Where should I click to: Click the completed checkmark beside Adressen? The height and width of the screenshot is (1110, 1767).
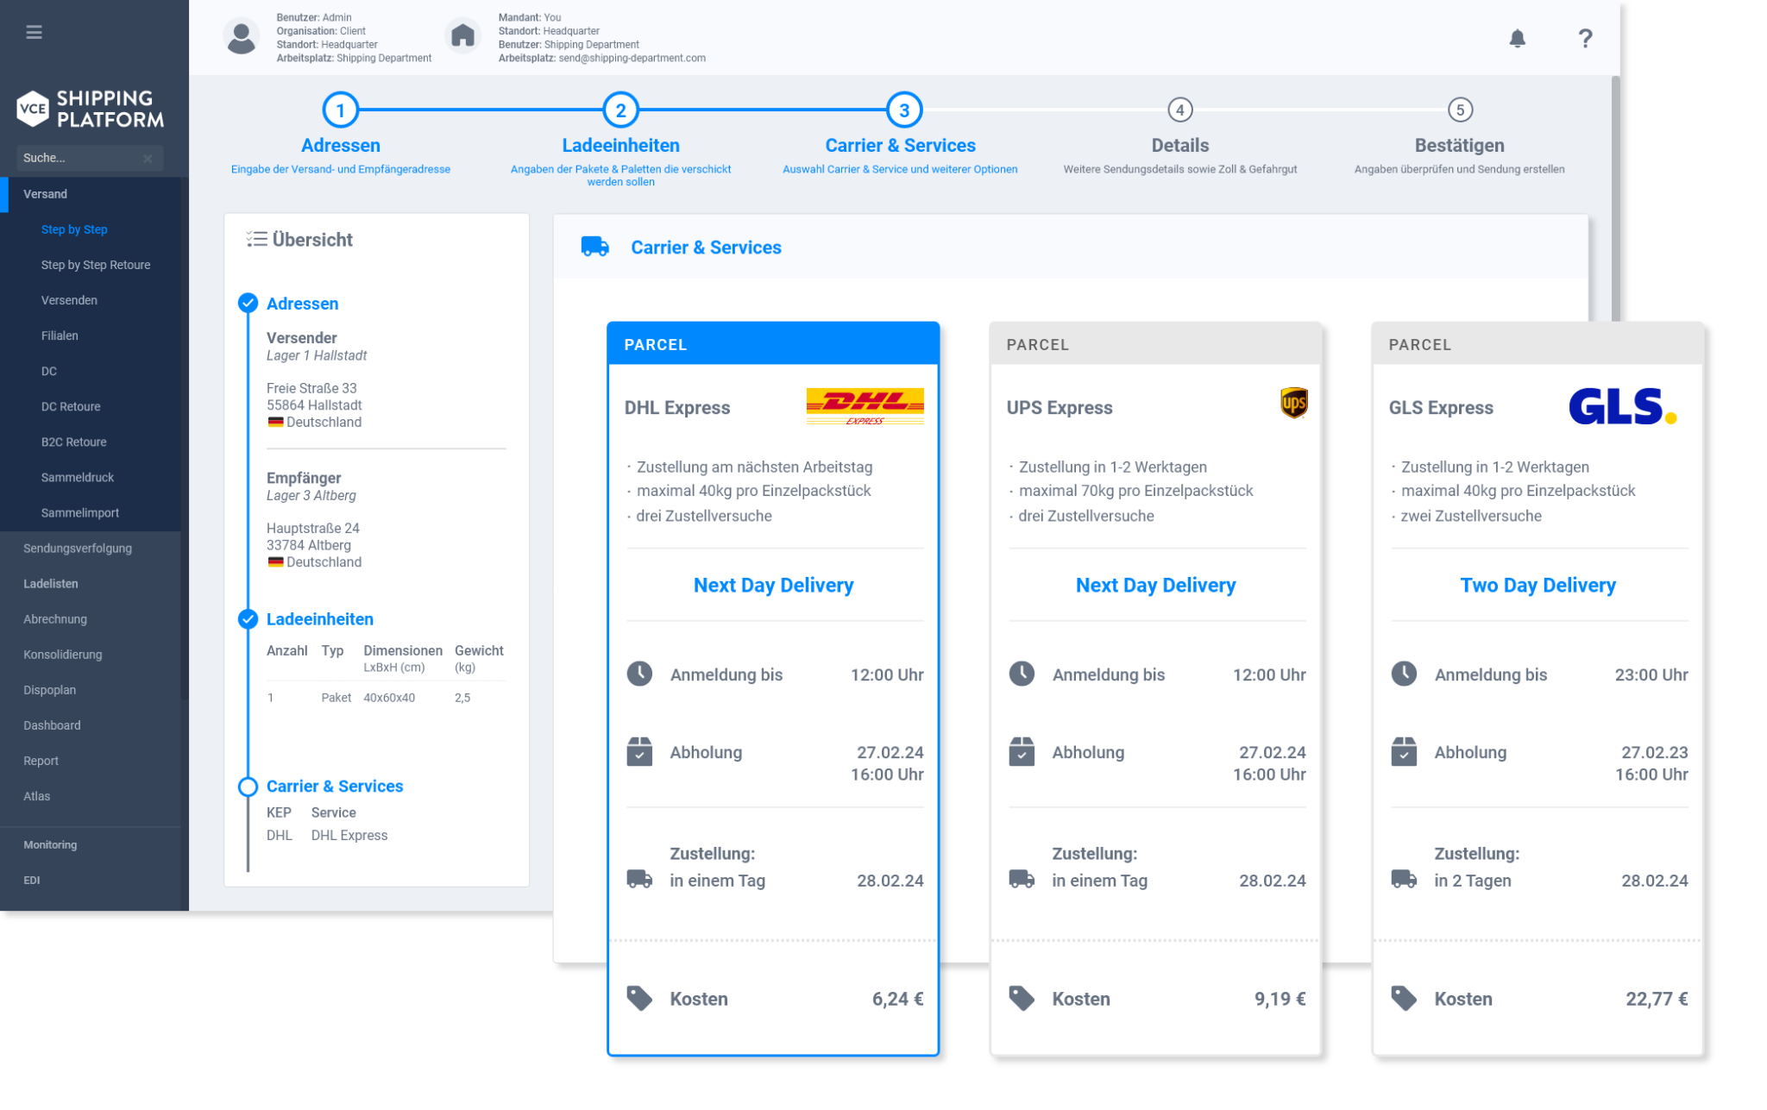[x=248, y=304]
